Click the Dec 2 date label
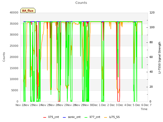 pyautogui.click(x=105, y=105)
